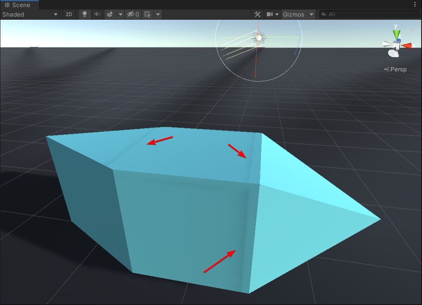Toggle scene effects visibility
This screenshot has height=305, width=422.
109,14
